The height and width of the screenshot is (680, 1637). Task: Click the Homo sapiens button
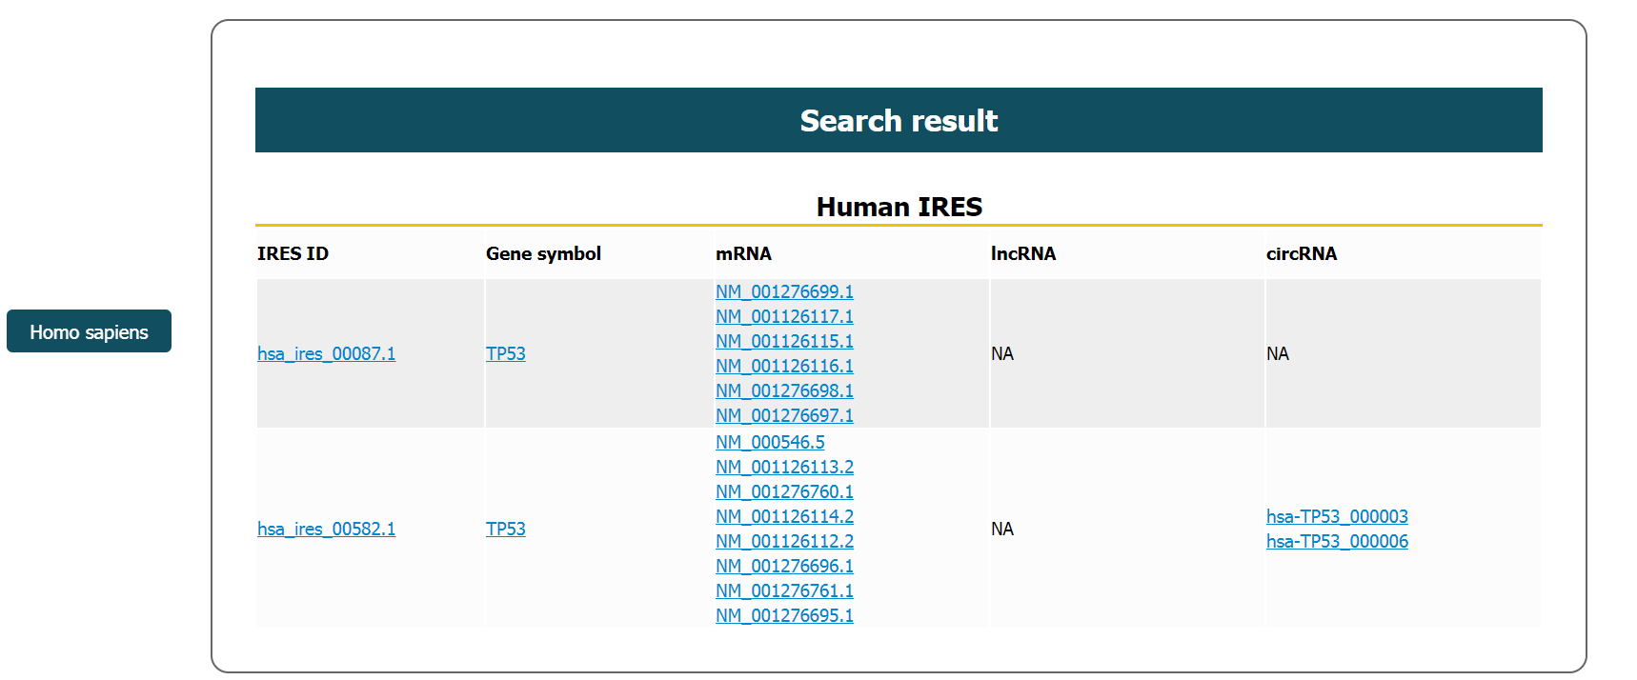coord(89,331)
